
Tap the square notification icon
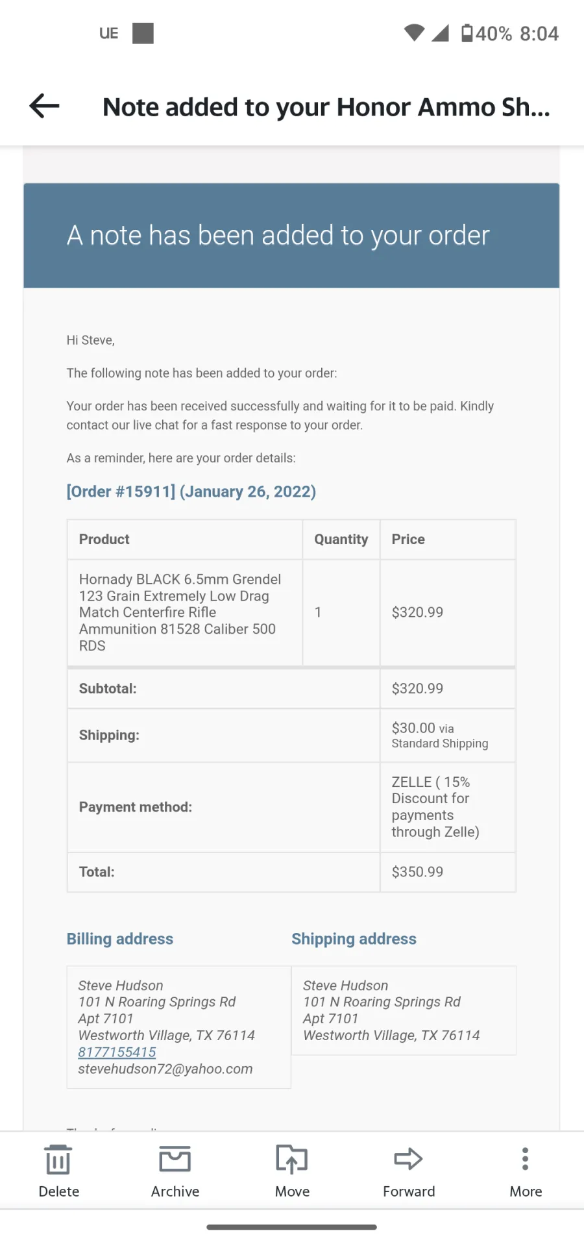click(143, 33)
